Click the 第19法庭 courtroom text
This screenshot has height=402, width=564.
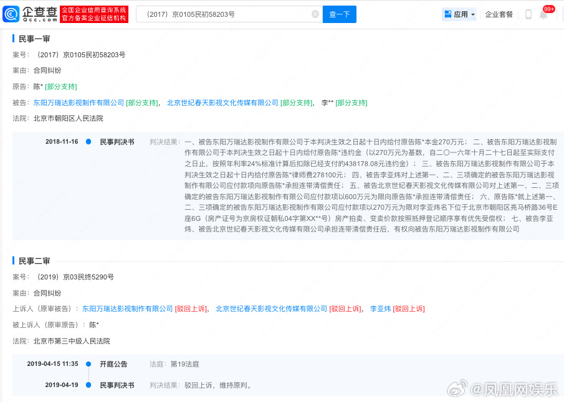click(184, 364)
